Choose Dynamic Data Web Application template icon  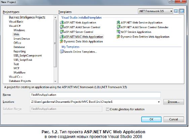[62, 41]
